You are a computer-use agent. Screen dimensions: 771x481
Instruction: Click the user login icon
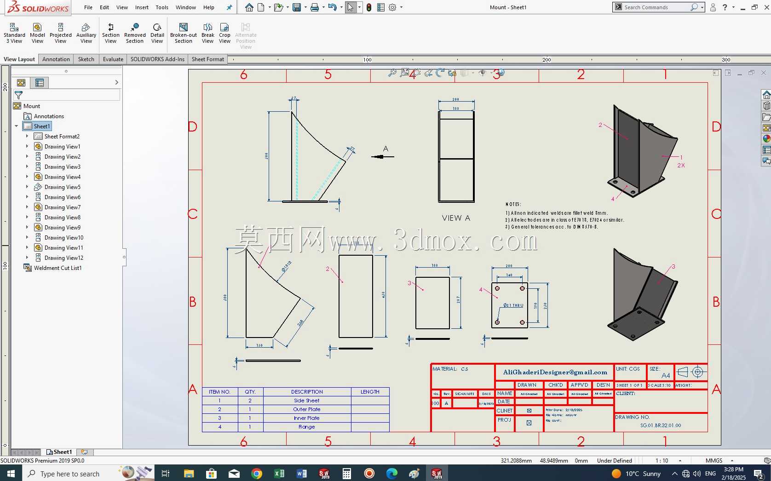(x=713, y=7)
